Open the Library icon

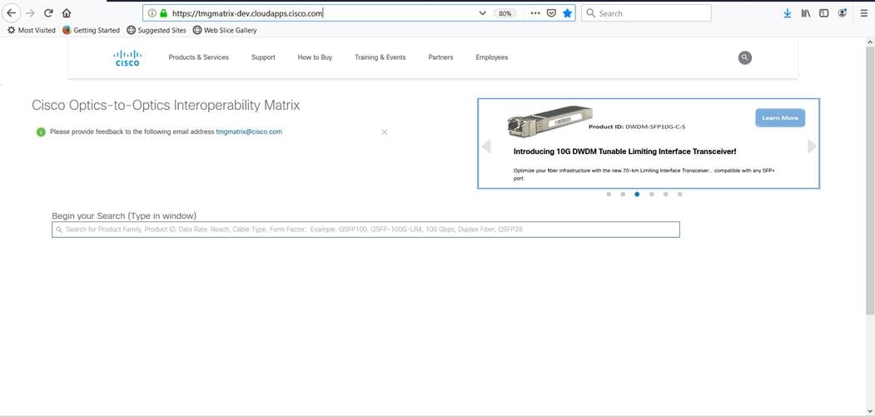tap(806, 13)
